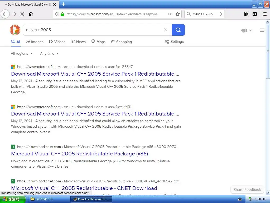This screenshot has width=270, height=203.
Task: Click the microsoft.com details.aspx?id=14431 URL
Action: pyautogui.click(x=74, y=107)
